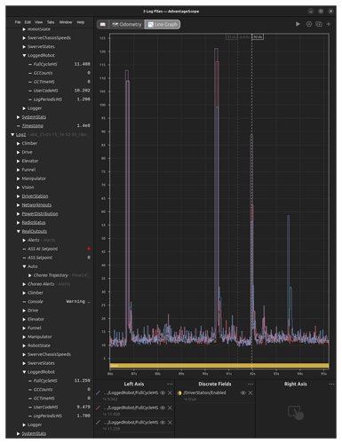This screenshot has width=342, height=444.
Task: Open the Discrete Fields three-dot options menu
Action: pyautogui.click(x=251, y=384)
